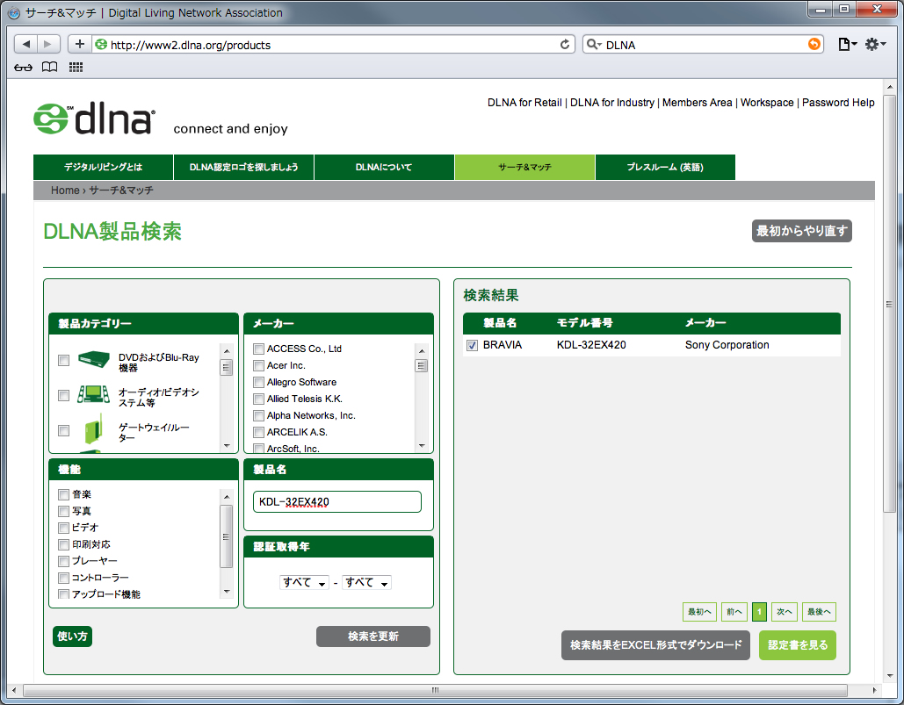Enable the Allegro Software checkbox
The image size is (904, 705).
click(259, 383)
